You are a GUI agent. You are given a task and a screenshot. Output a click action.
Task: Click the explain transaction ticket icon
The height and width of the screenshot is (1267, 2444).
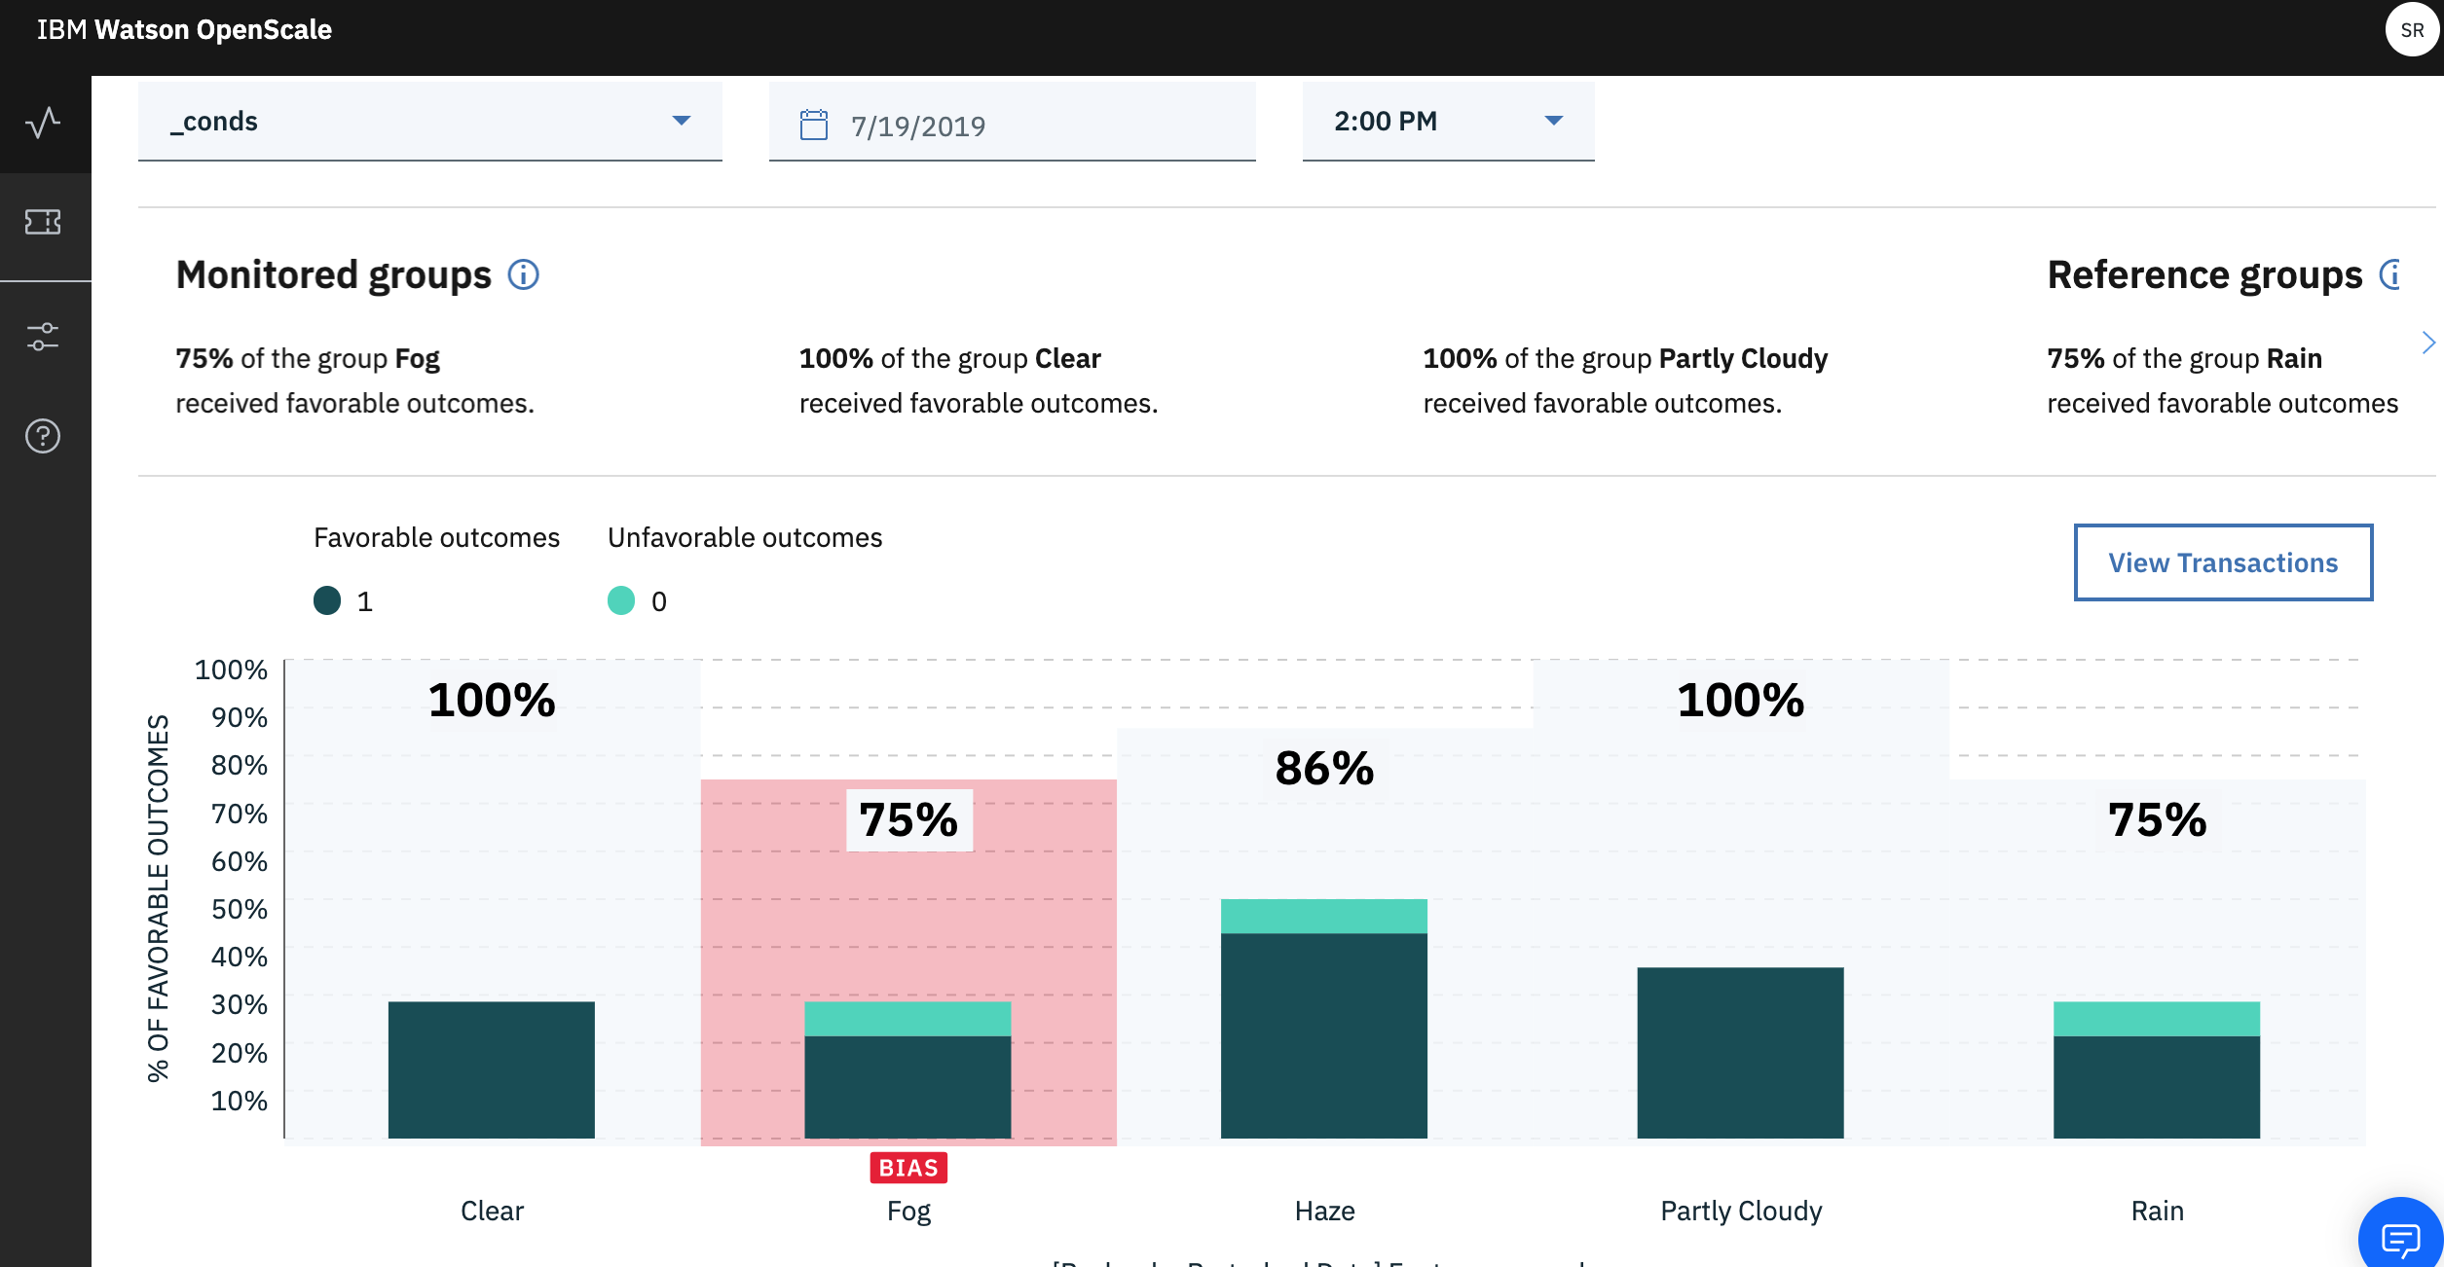click(43, 222)
